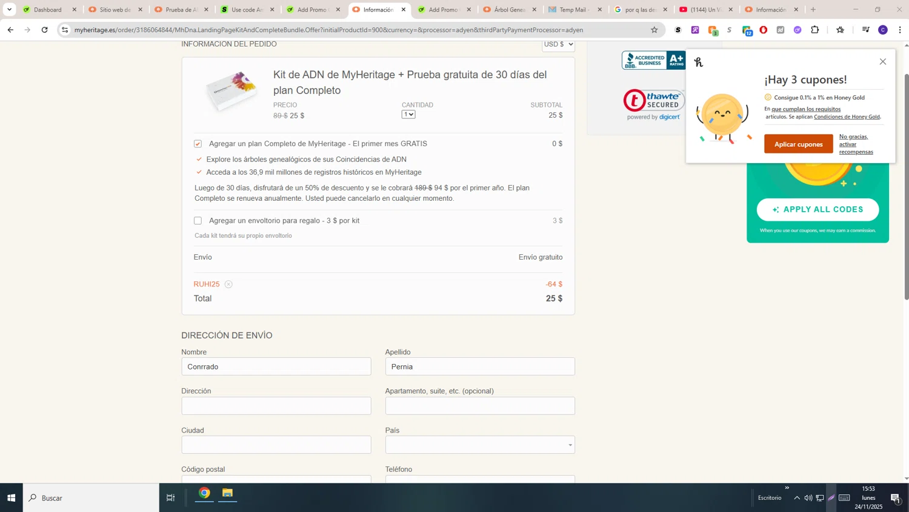Switch to the Dashboard tab

point(48,10)
